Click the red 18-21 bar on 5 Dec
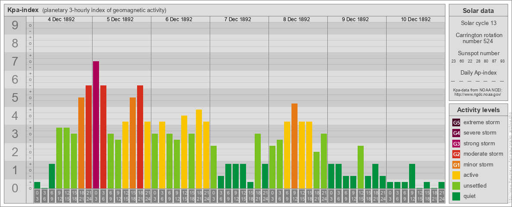512x207 pixels. [140, 137]
